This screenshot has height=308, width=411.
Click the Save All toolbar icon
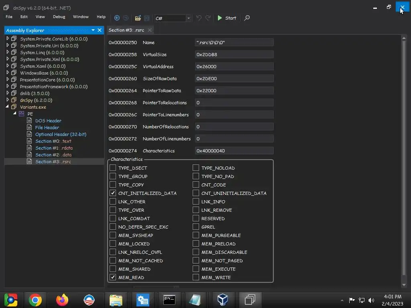tap(147, 18)
